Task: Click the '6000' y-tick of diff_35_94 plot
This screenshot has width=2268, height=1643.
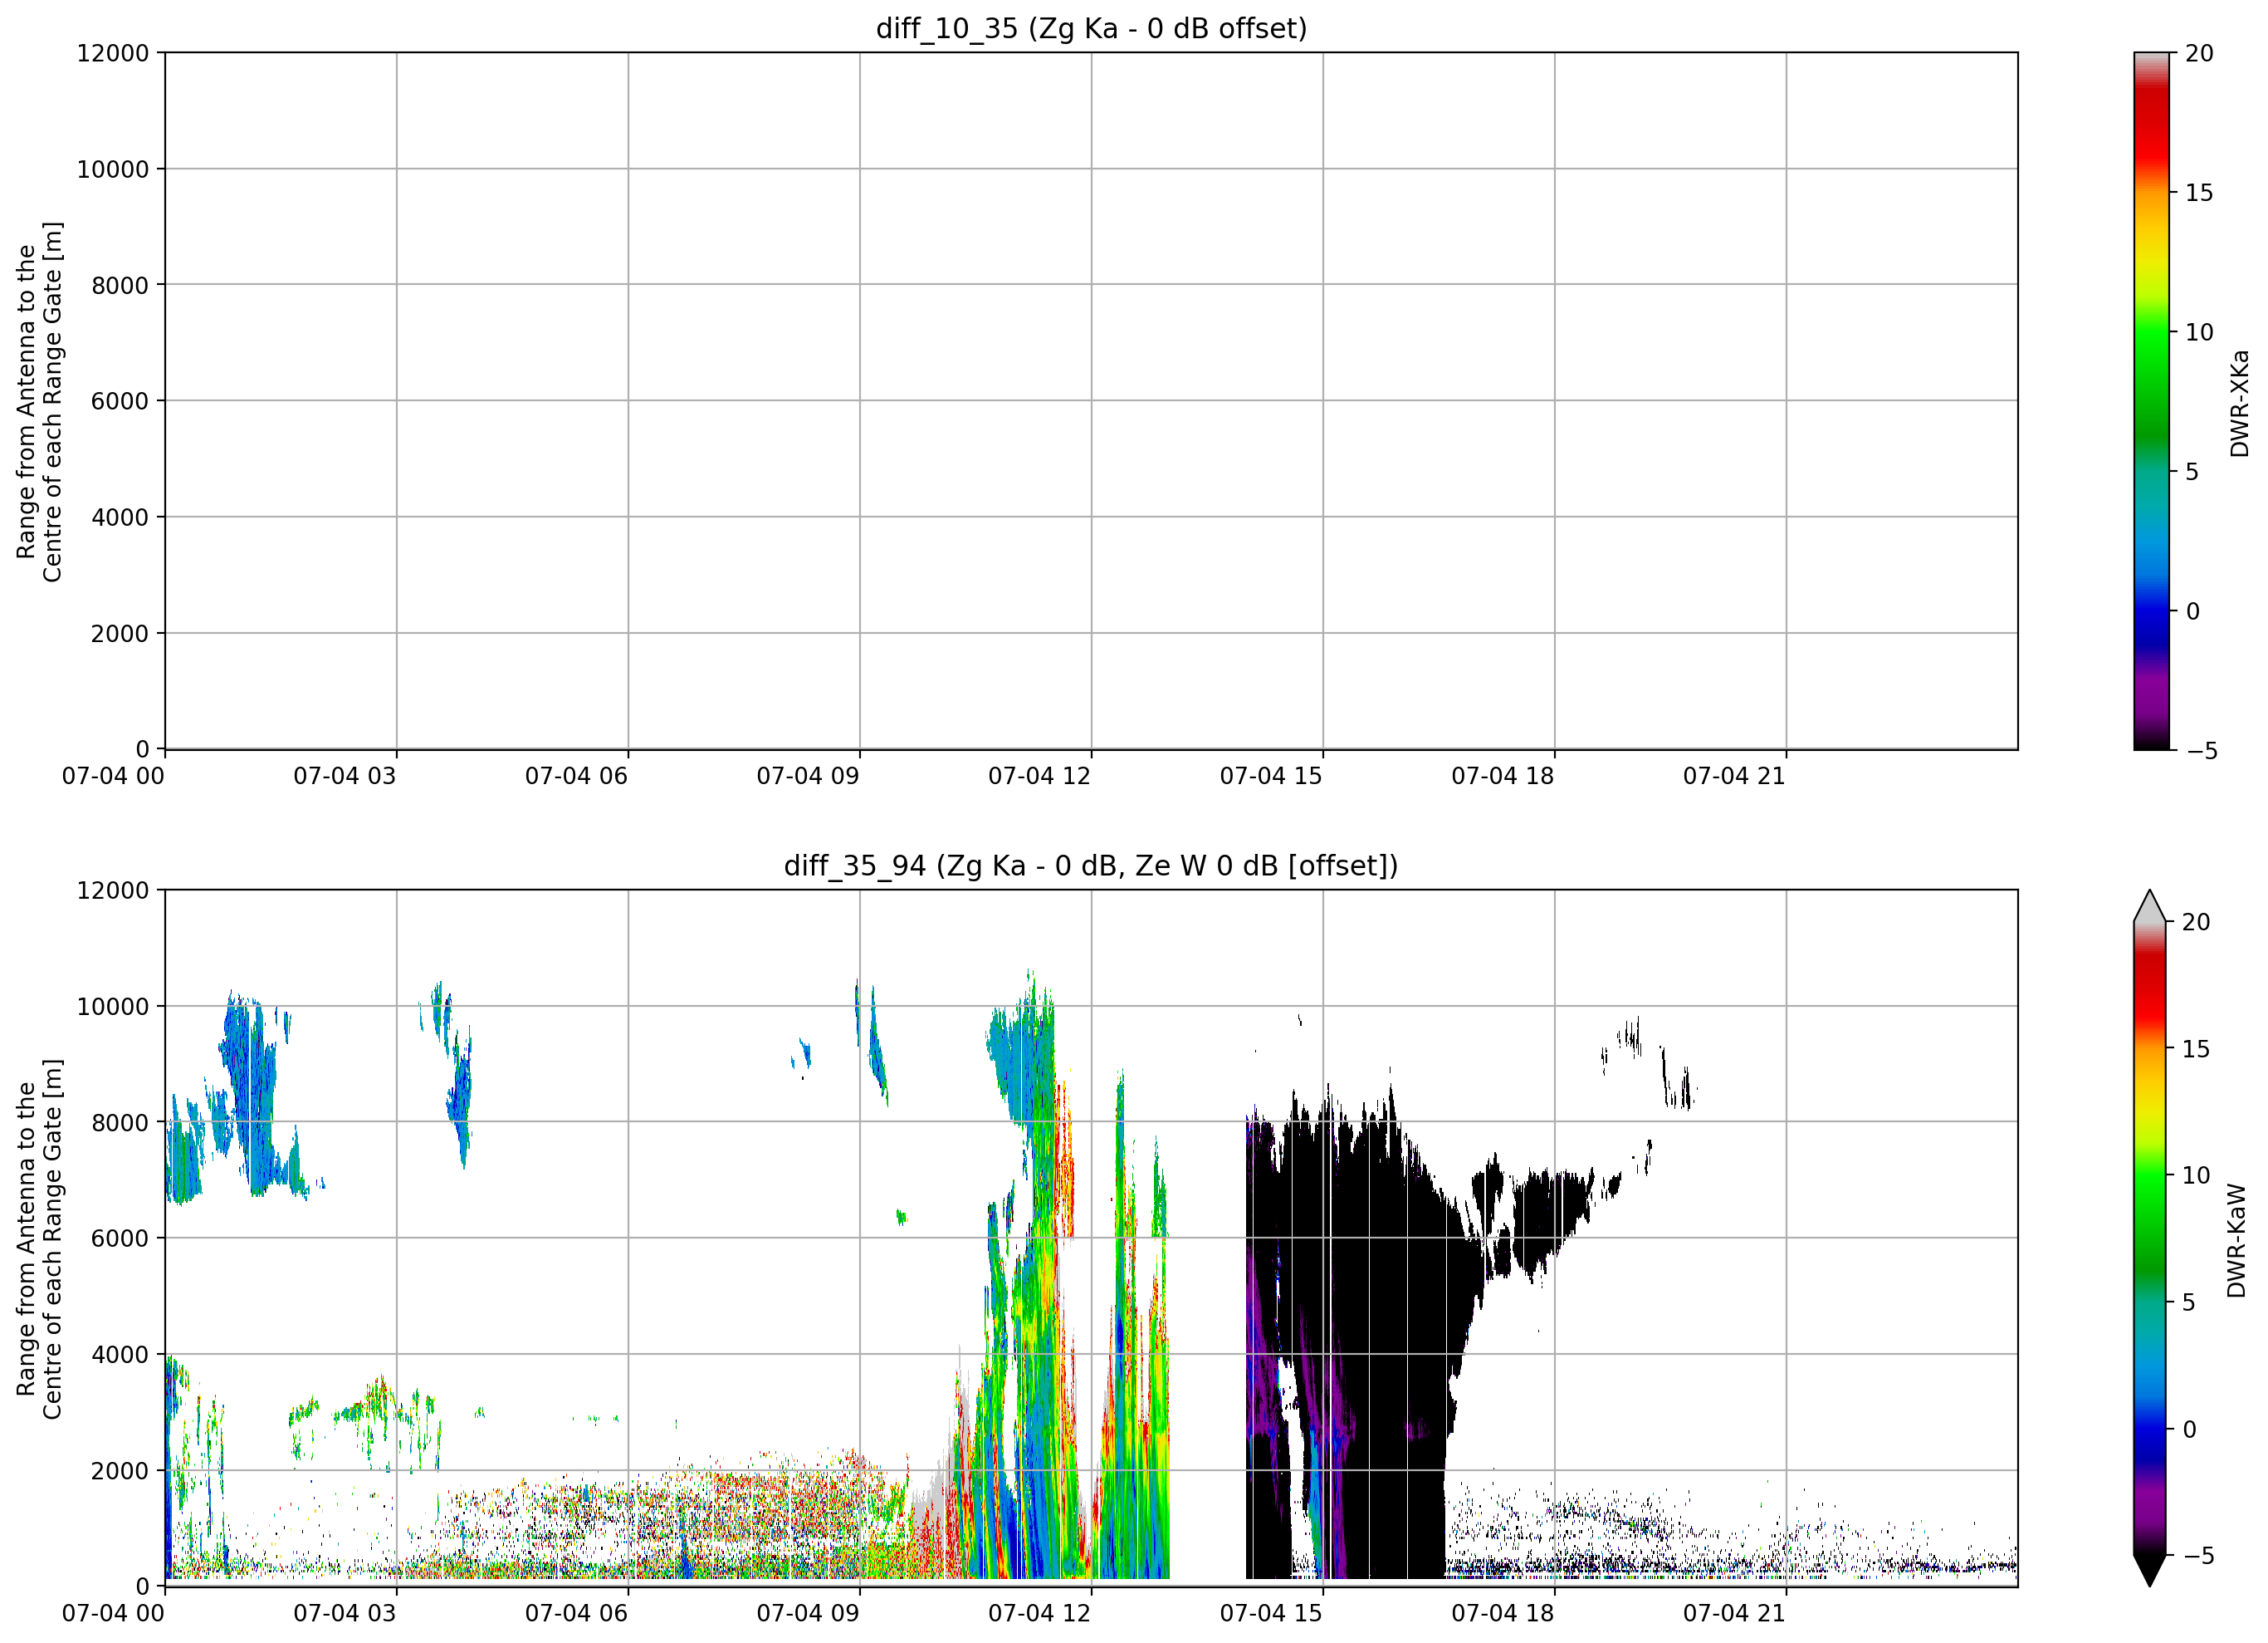Action: pos(120,1238)
